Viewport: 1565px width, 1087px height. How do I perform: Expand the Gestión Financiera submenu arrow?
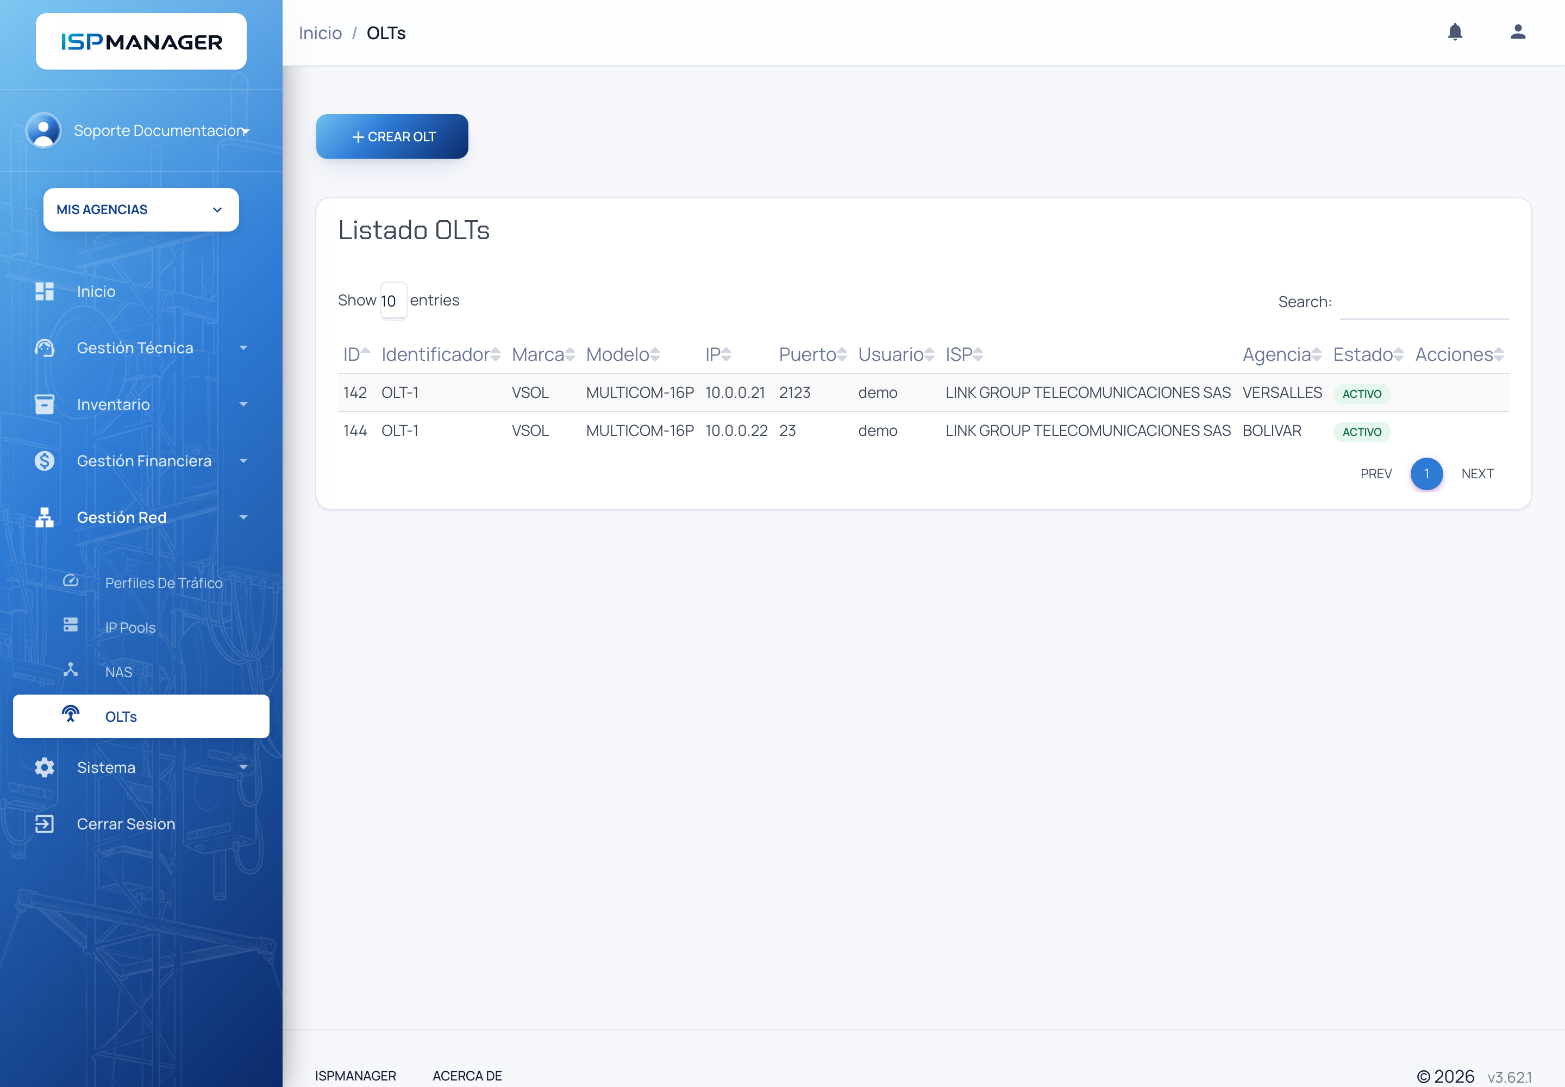pyautogui.click(x=243, y=461)
